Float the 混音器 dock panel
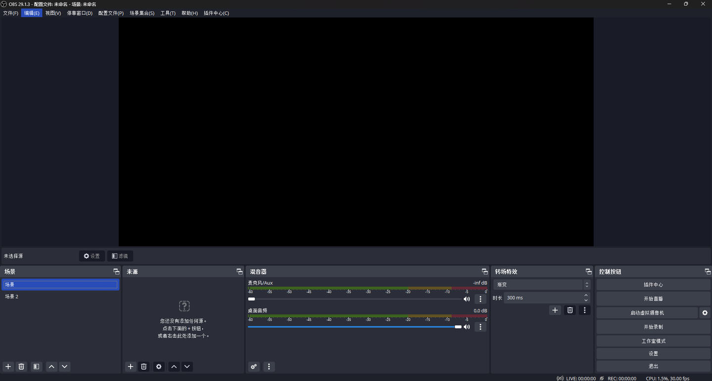This screenshot has height=381, width=712. [485, 271]
